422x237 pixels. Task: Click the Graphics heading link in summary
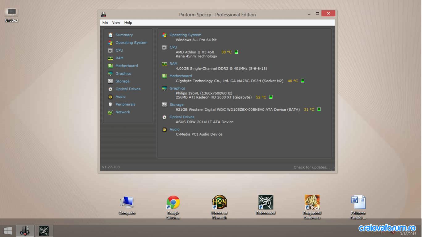pos(177,88)
